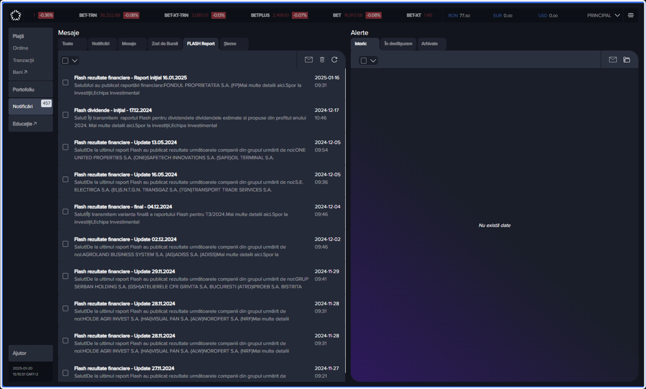The image size is (646, 389).
Task: Click the star-shaped app logo
Action: (16, 15)
